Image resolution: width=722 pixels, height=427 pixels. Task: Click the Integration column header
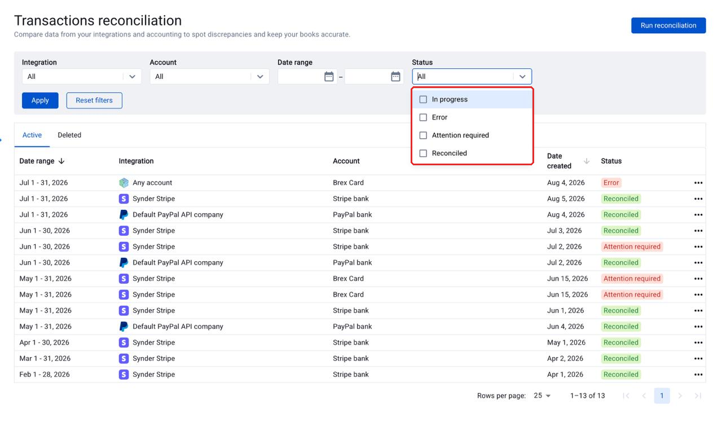[136, 161]
